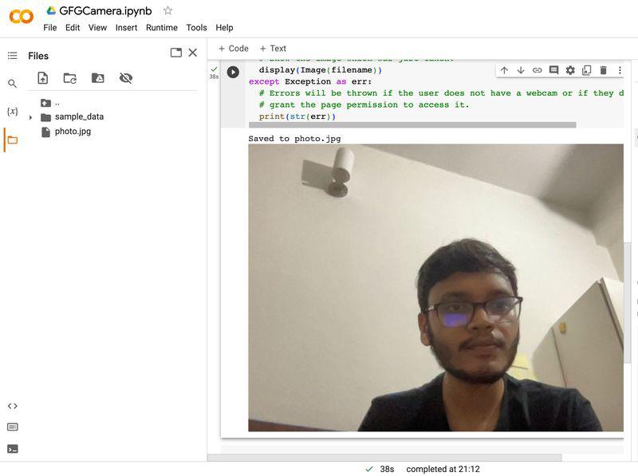This screenshot has height=476, width=638.
Task: Add a new Code cell
Action: tap(234, 49)
